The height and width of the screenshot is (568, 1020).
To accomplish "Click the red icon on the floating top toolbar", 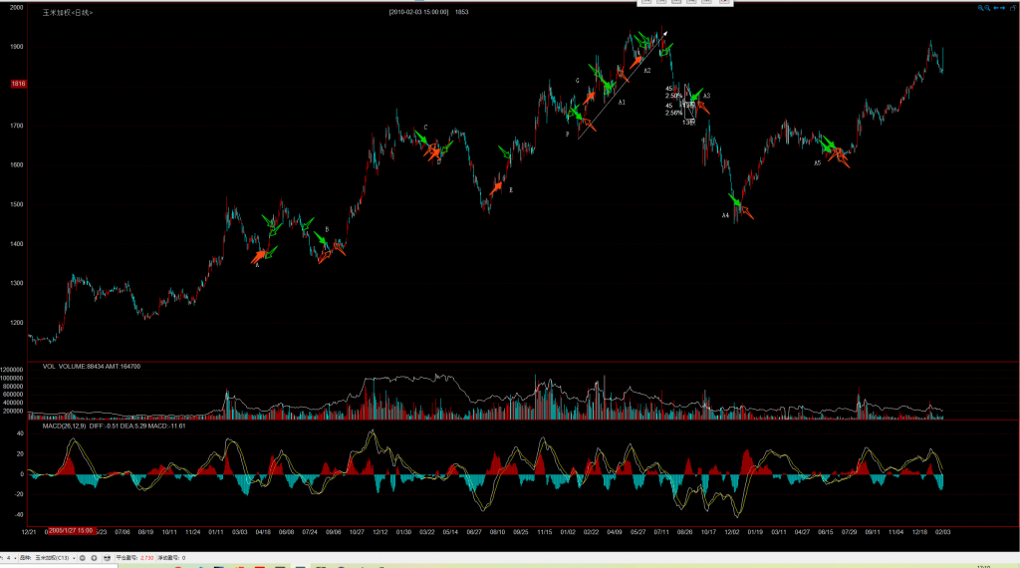I will click(724, 2).
